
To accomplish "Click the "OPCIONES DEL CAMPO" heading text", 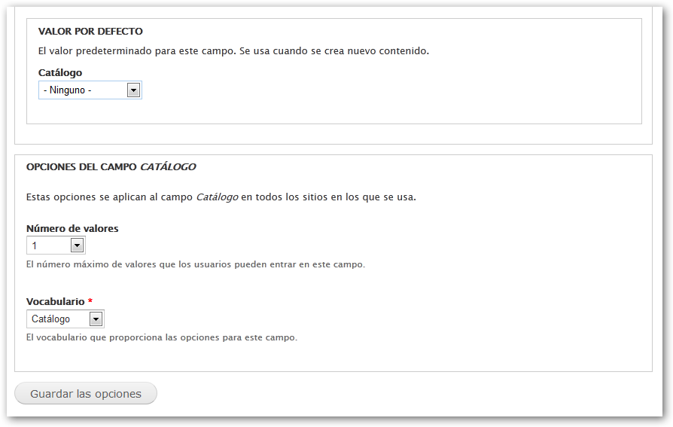I will click(x=82, y=166).
